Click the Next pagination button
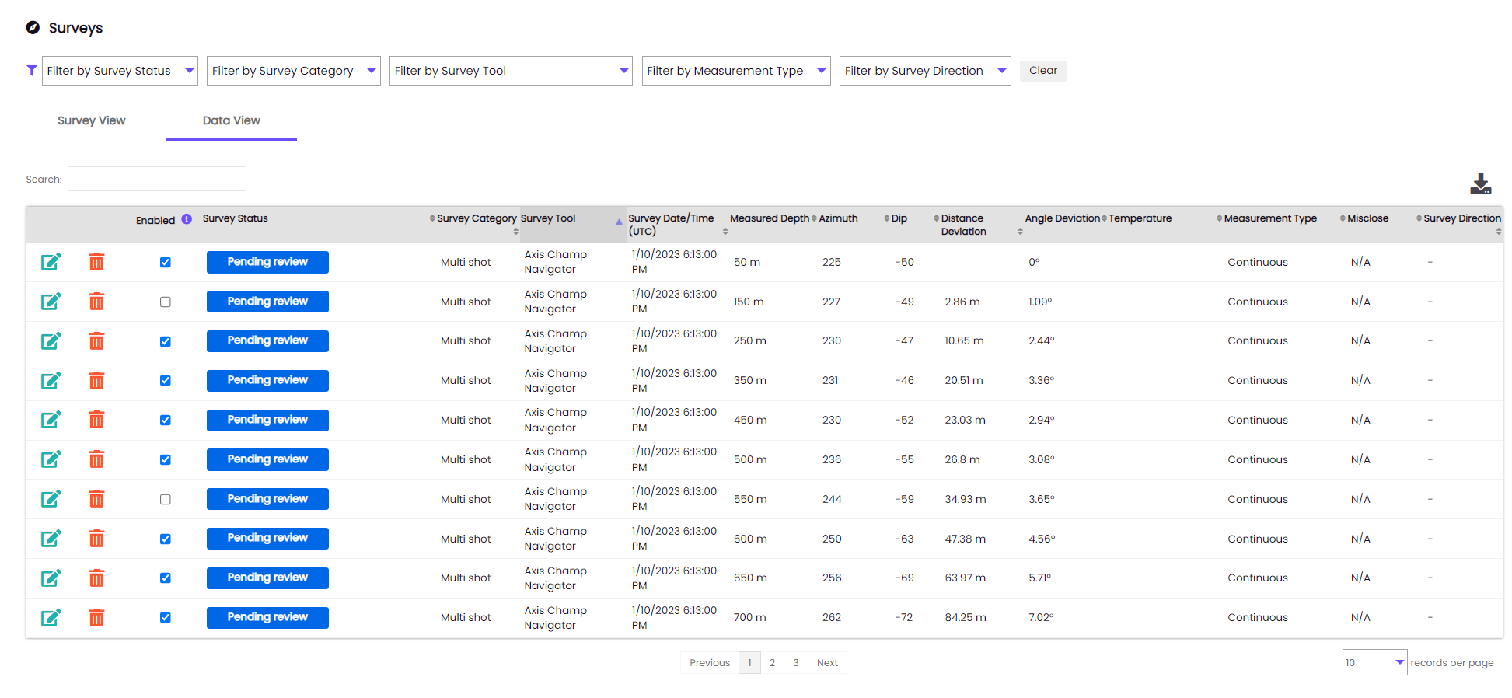The image size is (1512, 698). click(827, 662)
